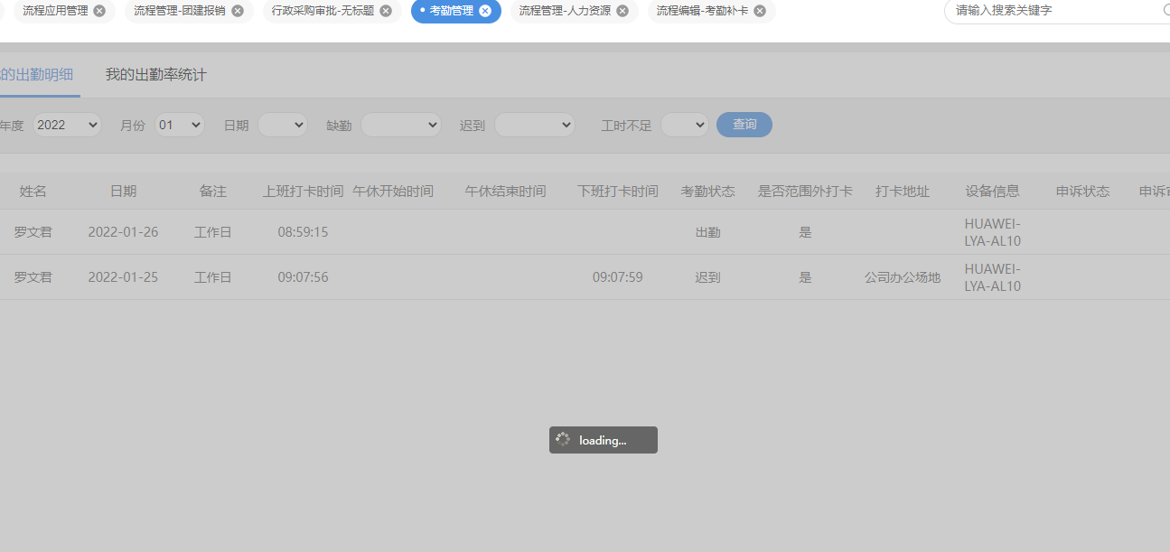The width and height of the screenshot is (1170, 552).
Task: Focus the keyword search input field
Action: pyautogui.click(x=1053, y=11)
